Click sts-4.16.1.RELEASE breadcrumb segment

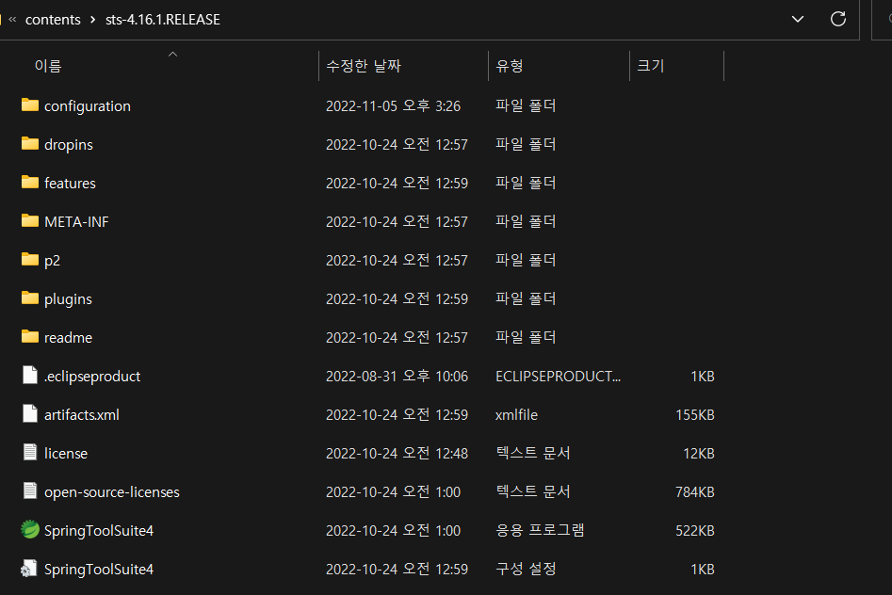pos(163,20)
